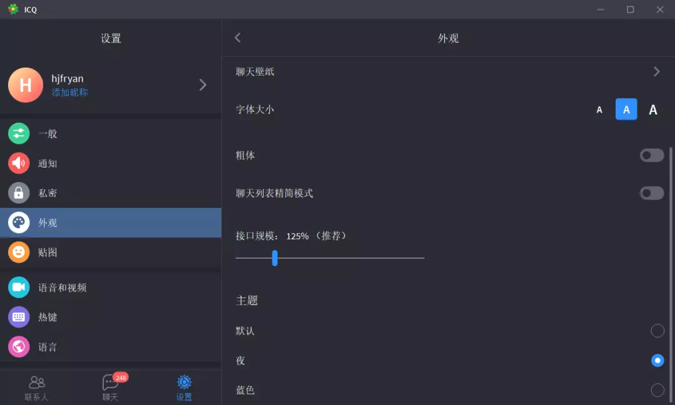Select the small font size A
The height and width of the screenshot is (405, 675).
pos(599,110)
